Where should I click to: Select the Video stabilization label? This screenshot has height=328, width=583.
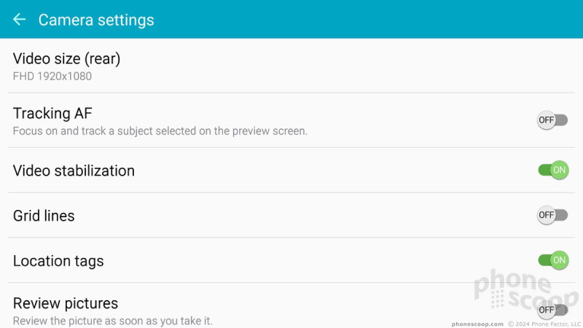pyautogui.click(x=74, y=171)
